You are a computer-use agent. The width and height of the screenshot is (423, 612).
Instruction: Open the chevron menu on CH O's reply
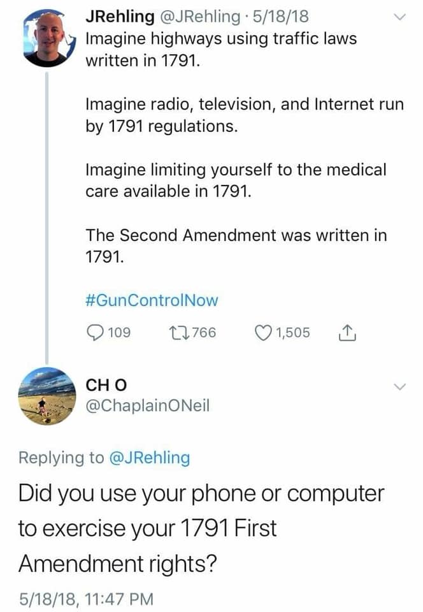[399, 387]
